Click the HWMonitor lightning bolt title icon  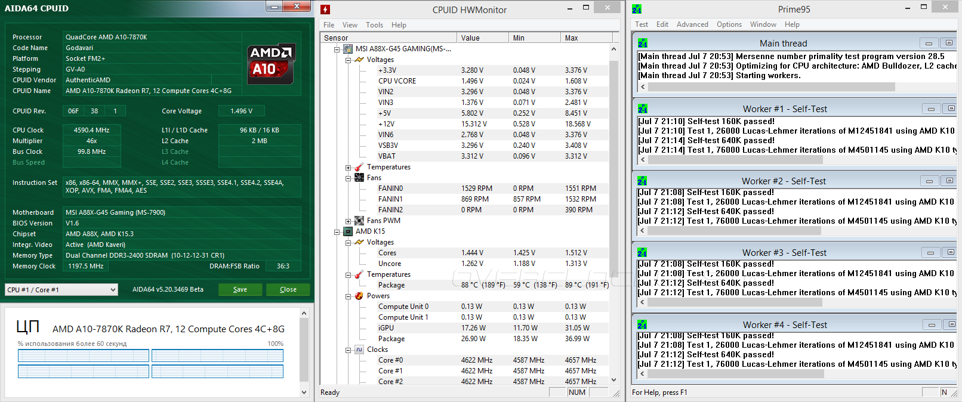pyautogui.click(x=325, y=10)
